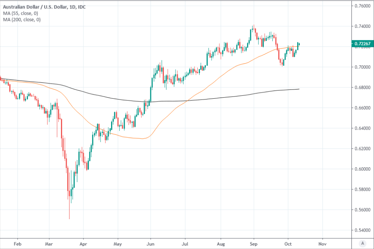Select the MA (55, close, 0) indicator label
Screen dimensions: 374x249
(x=21, y=13)
